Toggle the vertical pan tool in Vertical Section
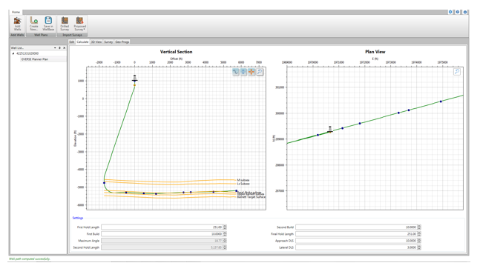Image resolution: width=483 pixels, height=280 pixels. point(243,72)
